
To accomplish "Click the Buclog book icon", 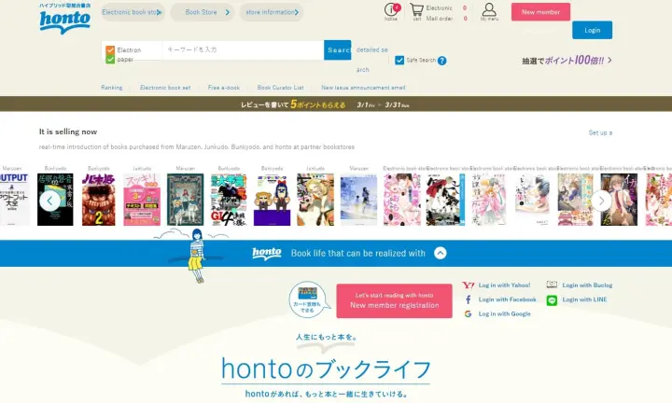I will [x=552, y=285].
